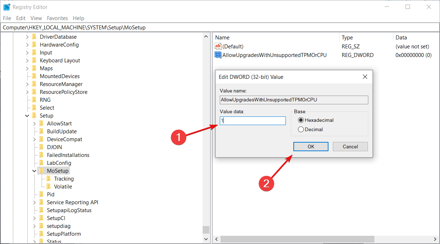
Task: Select the Hexadecimal base radio button
Action: click(x=301, y=120)
